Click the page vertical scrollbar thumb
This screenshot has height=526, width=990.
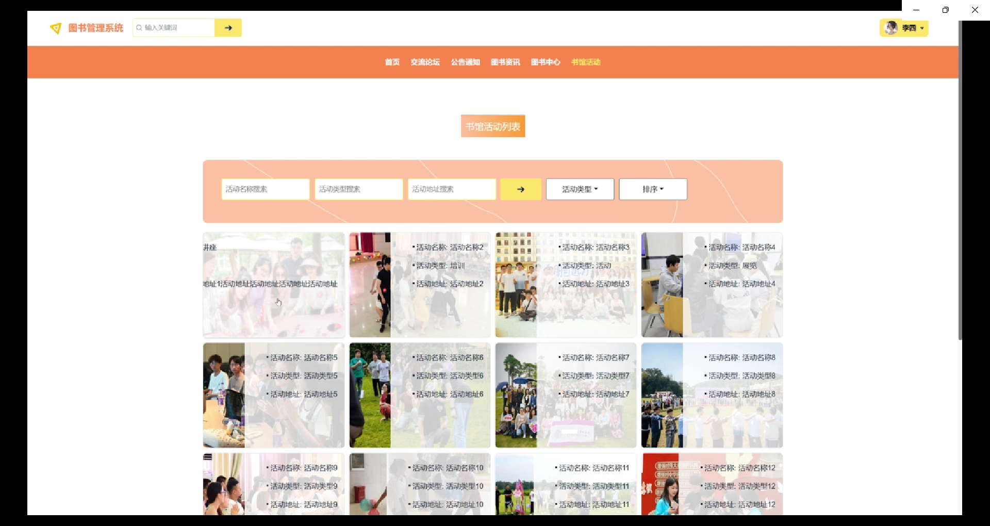[x=960, y=180]
